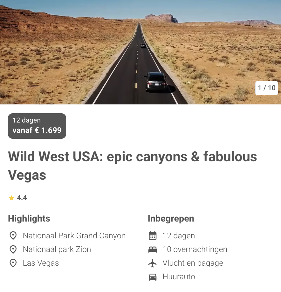Click the bed icon for 10 overnachtingen

click(x=153, y=249)
